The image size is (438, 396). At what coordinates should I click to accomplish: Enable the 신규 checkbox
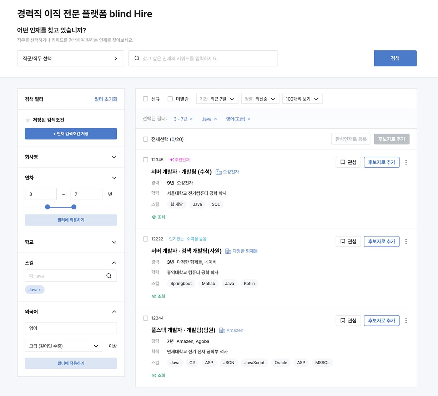coord(145,99)
